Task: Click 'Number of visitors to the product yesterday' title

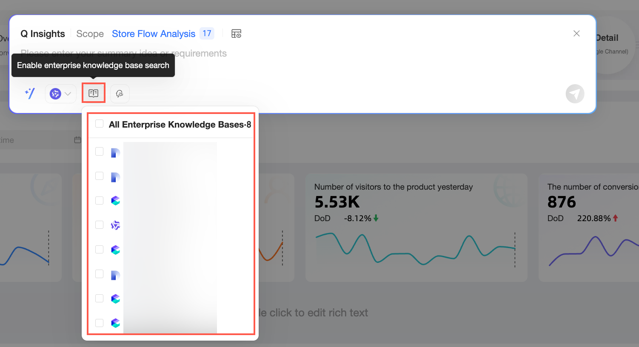Action: [x=394, y=187]
